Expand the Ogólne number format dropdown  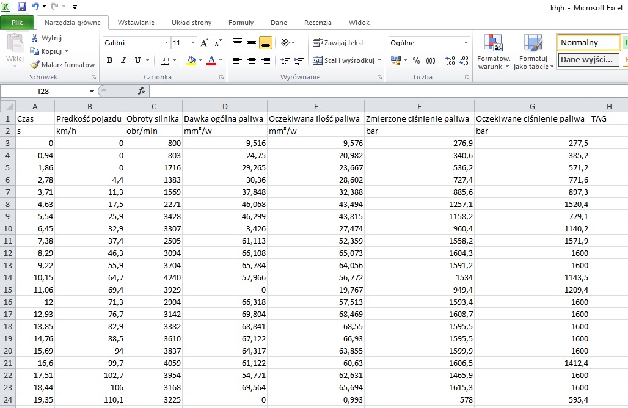tap(466, 43)
